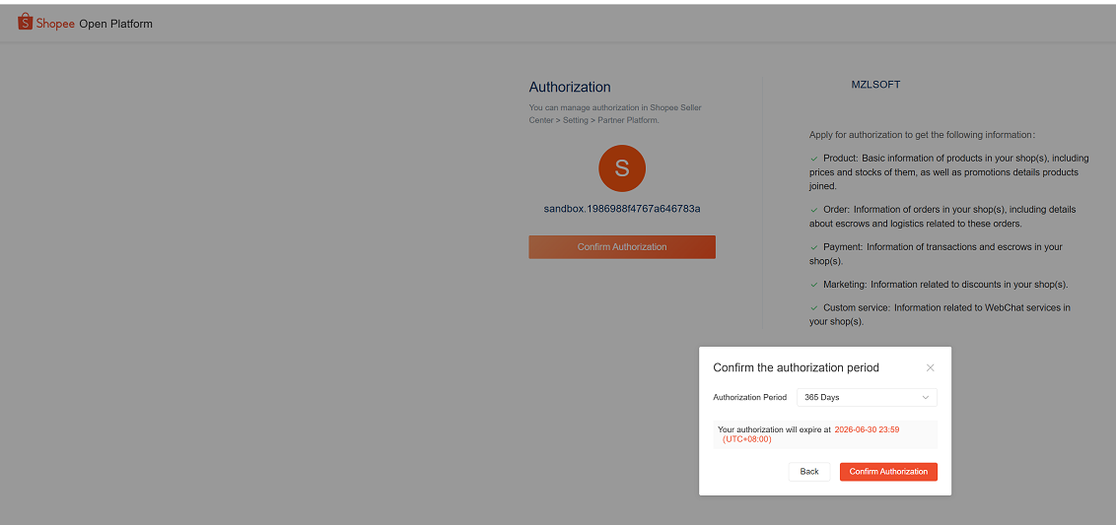The image size is (1116, 525).
Task: Click the Seller Center Partner Platform hint text
Action: pos(615,114)
